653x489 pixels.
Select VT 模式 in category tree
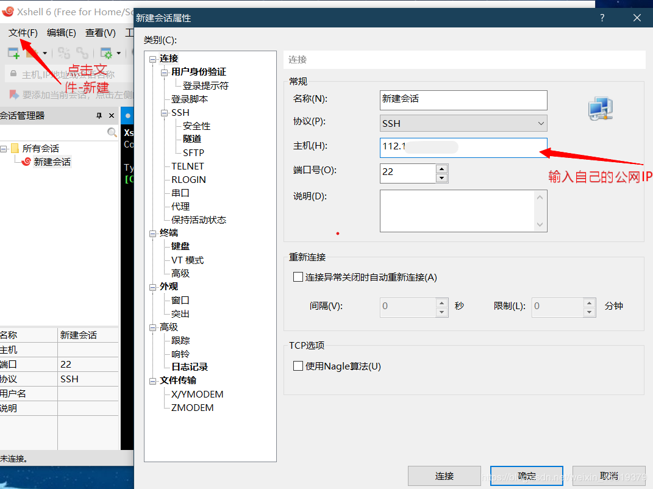pos(187,260)
